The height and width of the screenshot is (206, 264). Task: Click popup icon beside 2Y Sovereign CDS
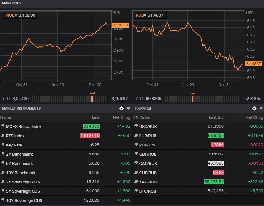pos(3,181)
